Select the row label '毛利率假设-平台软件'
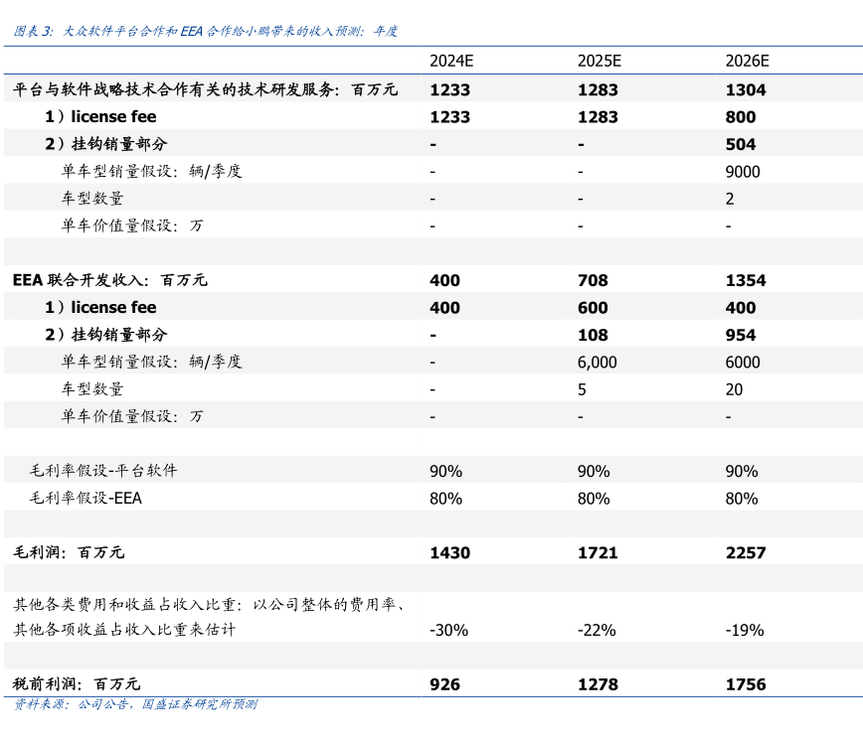 coord(103,470)
